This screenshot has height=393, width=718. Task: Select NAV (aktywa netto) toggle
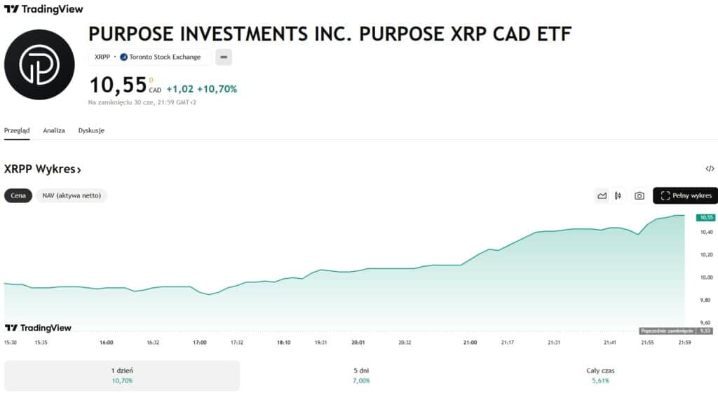pyautogui.click(x=72, y=195)
